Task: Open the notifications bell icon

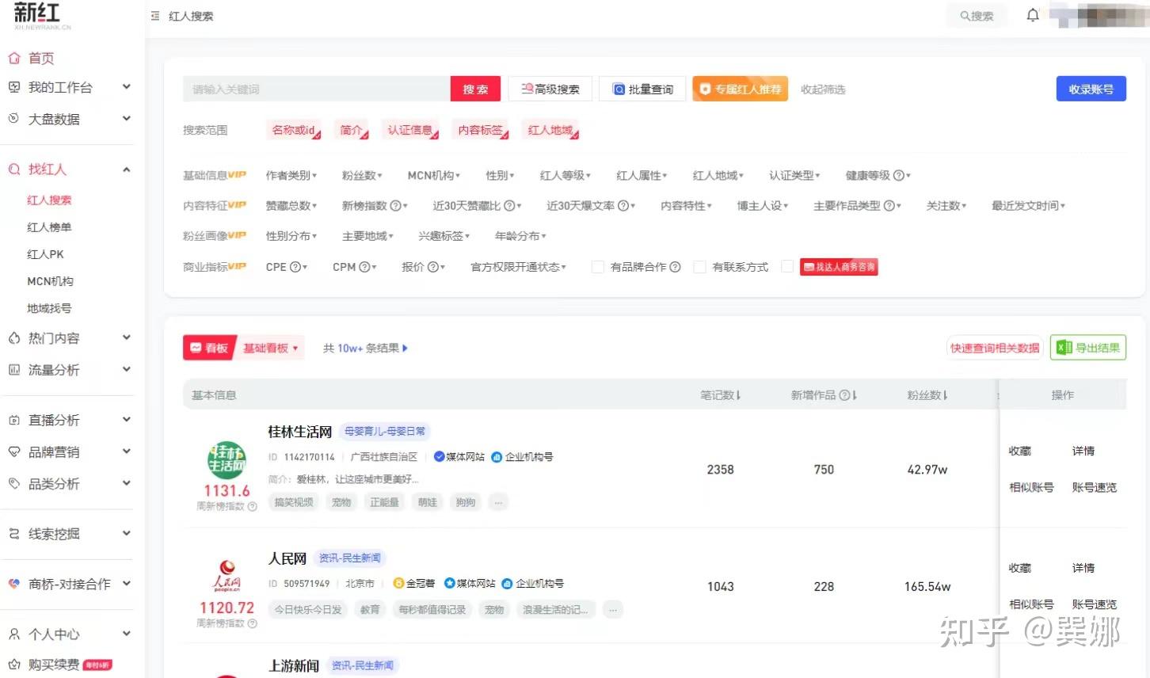Action: [1033, 15]
